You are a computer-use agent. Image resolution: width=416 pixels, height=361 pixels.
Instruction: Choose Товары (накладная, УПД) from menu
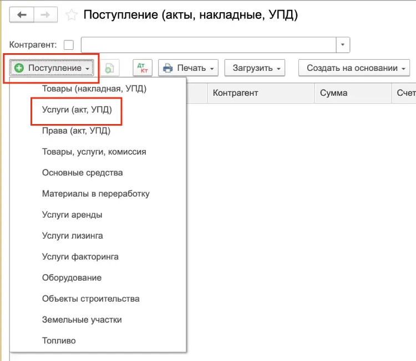(x=94, y=88)
